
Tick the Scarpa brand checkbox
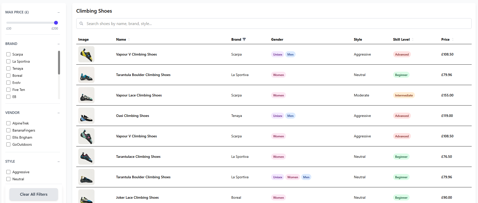point(8,54)
